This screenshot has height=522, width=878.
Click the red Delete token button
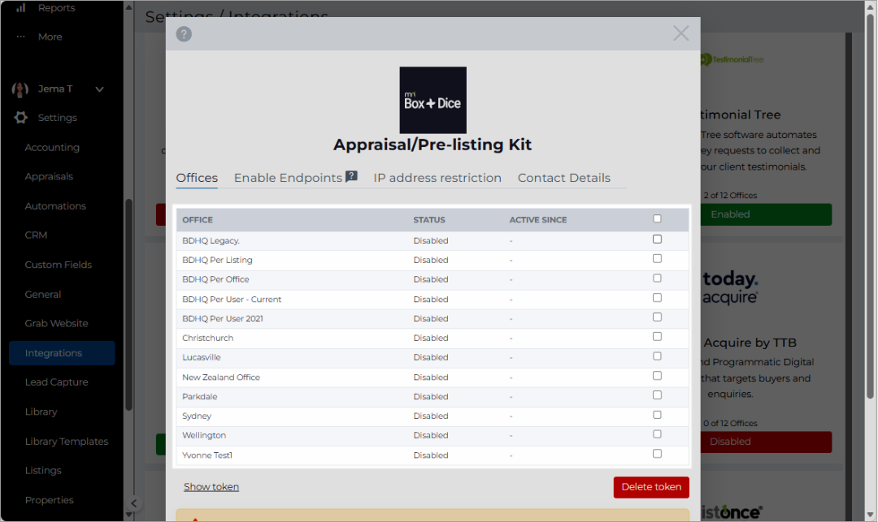651,487
